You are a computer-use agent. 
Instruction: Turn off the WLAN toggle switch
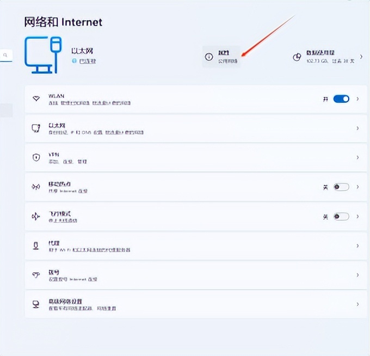(x=341, y=99)
